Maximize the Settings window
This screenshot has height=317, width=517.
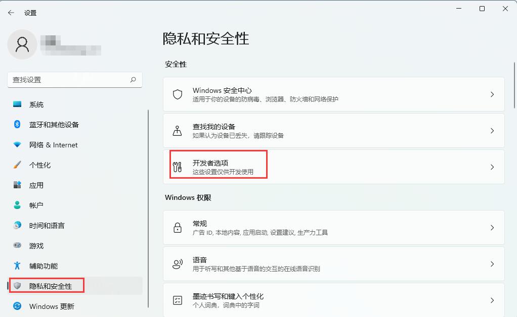[x=482, y=9]
